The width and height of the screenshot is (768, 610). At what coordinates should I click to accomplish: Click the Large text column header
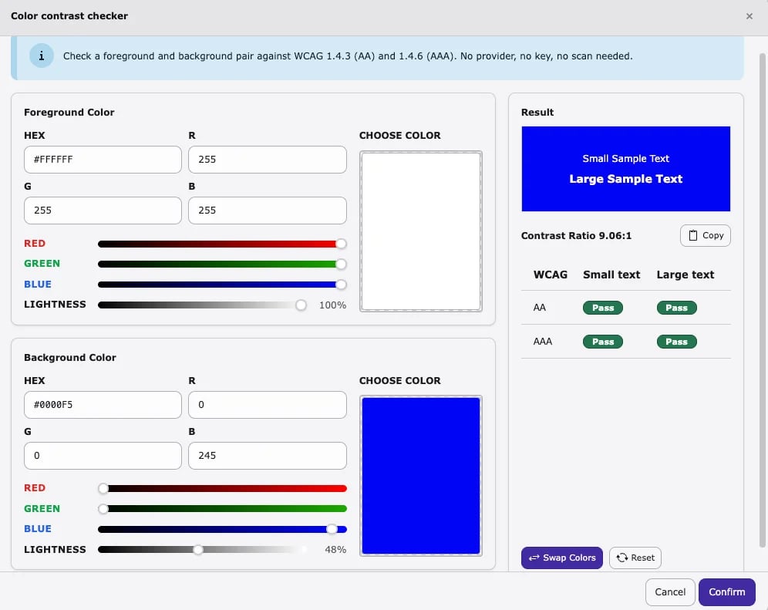coord(685,275)
